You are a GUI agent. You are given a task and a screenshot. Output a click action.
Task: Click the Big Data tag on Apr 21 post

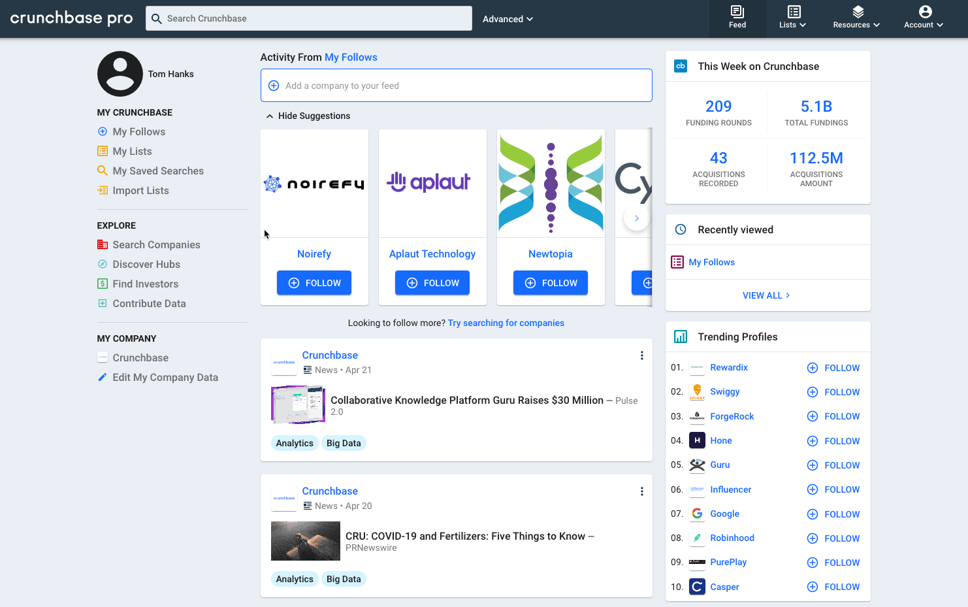(x=344, y=443)
